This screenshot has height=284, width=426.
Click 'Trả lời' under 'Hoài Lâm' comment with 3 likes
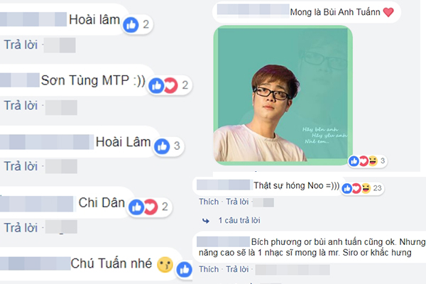tap(21, 166)
